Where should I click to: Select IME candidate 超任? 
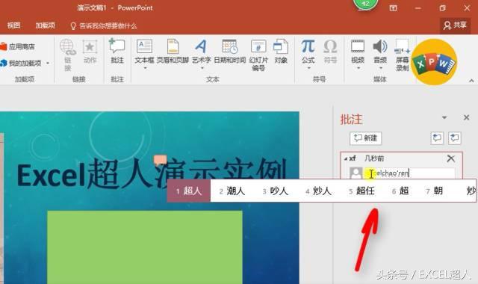pos(361,191)
